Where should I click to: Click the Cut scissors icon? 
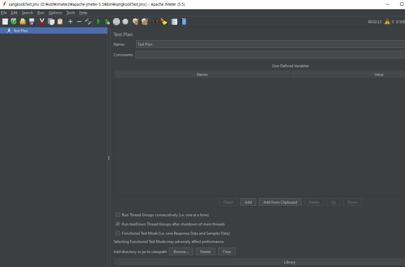coord(42,22)
